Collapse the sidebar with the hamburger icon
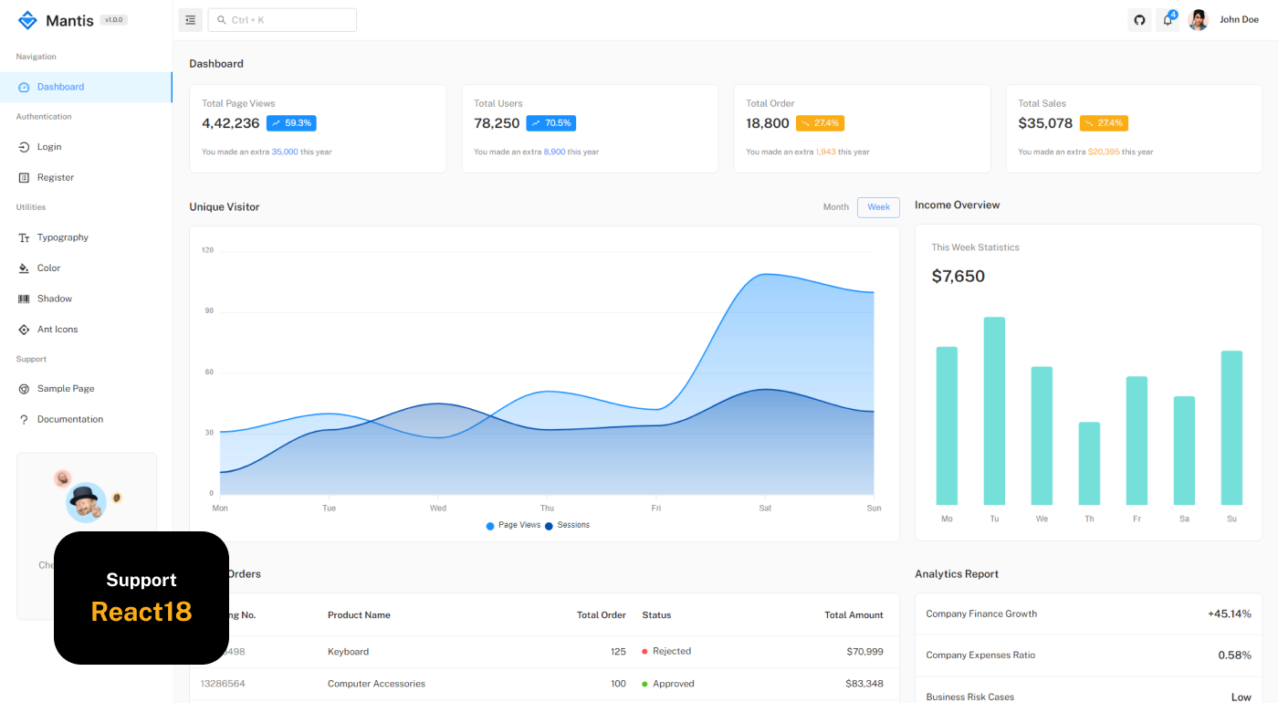This screenshot has height=703, width=1278. tap(190, 19)
